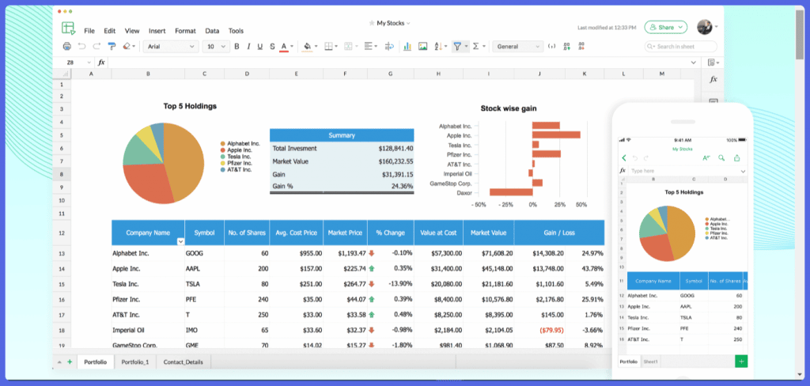Tap the search icon in phone app
Image resolution: width=810 pixels, height=386 pixels.
722,157
